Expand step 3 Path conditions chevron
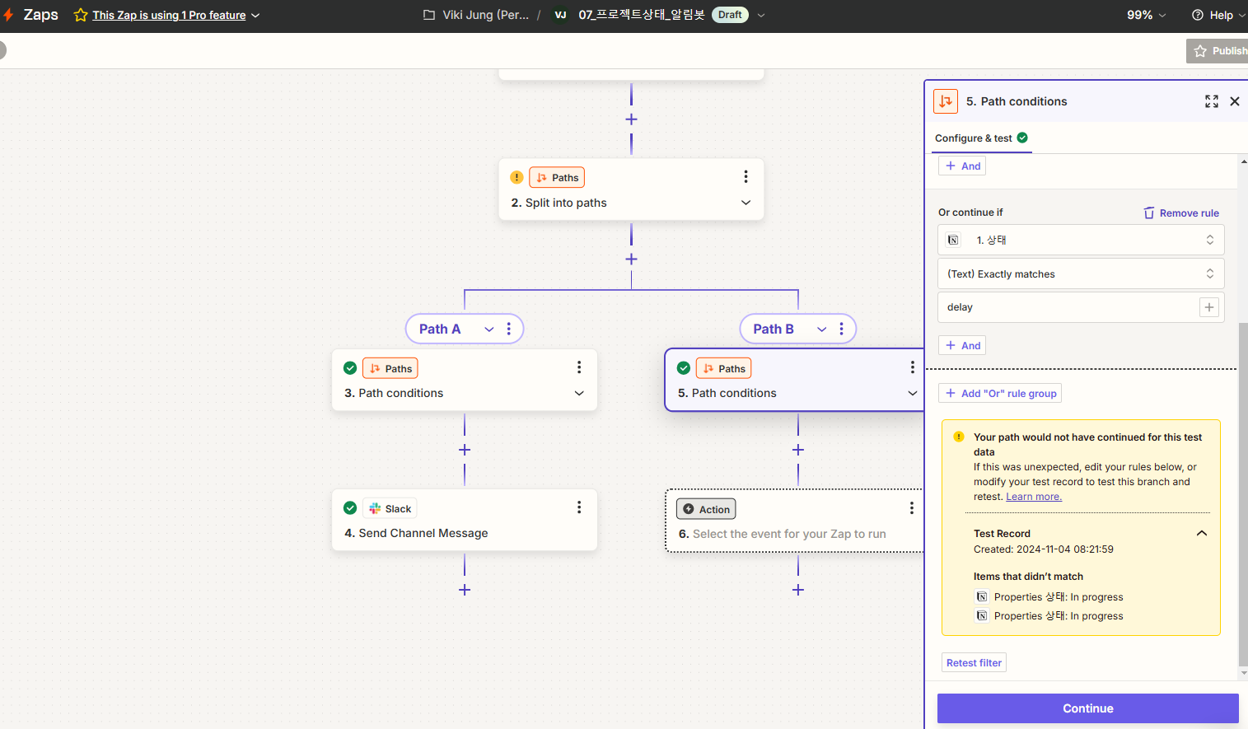The height and width of the screenshot is (729, 1248). pyautogui.click(x=579, y=393)
